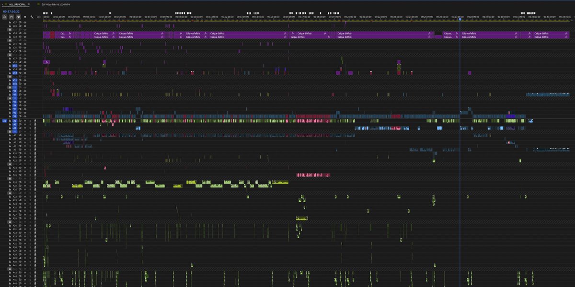
Task: Click the Add Marker icon
Action: click(x=25, y=17)
